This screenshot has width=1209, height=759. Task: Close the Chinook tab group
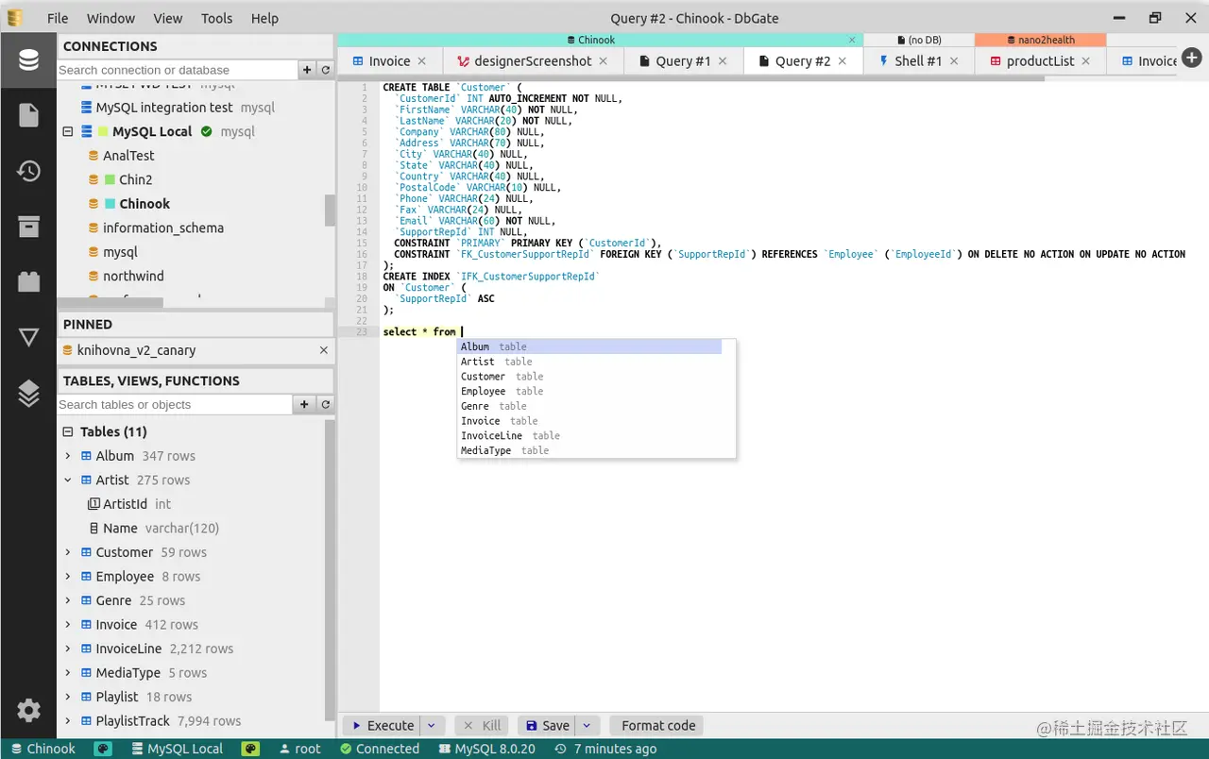pyautogui.click(x=852, y=40)
